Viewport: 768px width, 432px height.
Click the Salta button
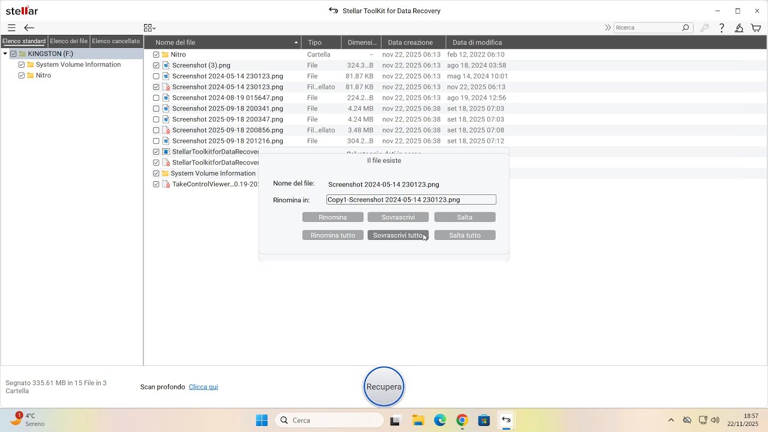[465, 217]
